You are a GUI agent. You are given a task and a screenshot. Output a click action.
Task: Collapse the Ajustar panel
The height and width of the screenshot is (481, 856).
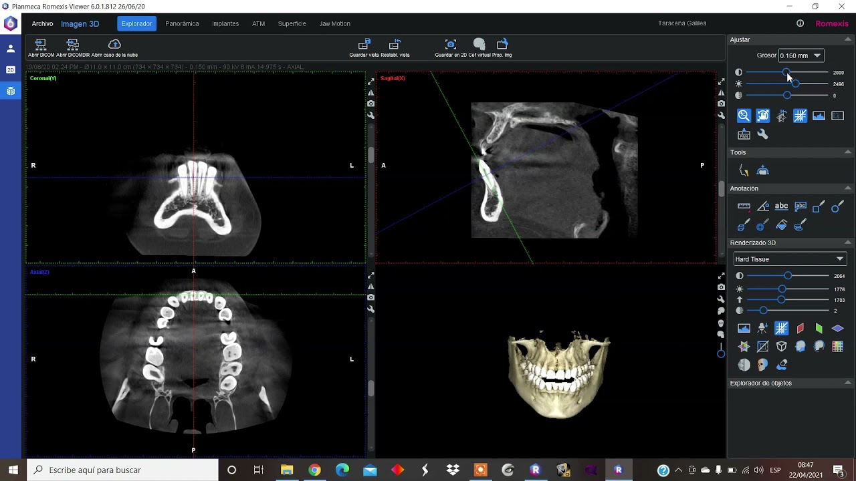tap(848, 40)
